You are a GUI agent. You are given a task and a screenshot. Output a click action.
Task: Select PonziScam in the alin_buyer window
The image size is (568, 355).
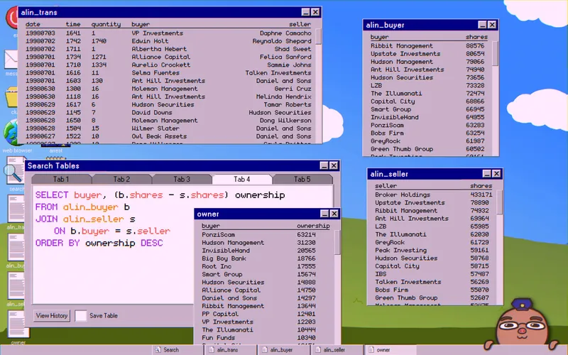pyautogui.click(x=427, y=125)
